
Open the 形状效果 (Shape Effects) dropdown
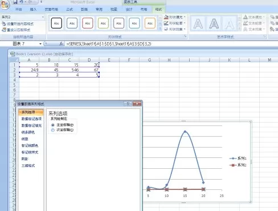point(175,29)
